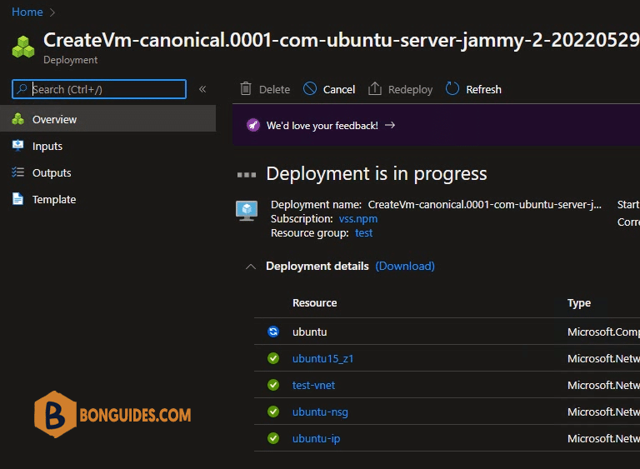The width and height of the screenshot is (640, 469).
Task: Click the Microsoft.Comp type cell for ubuntu
Action: 603,332
